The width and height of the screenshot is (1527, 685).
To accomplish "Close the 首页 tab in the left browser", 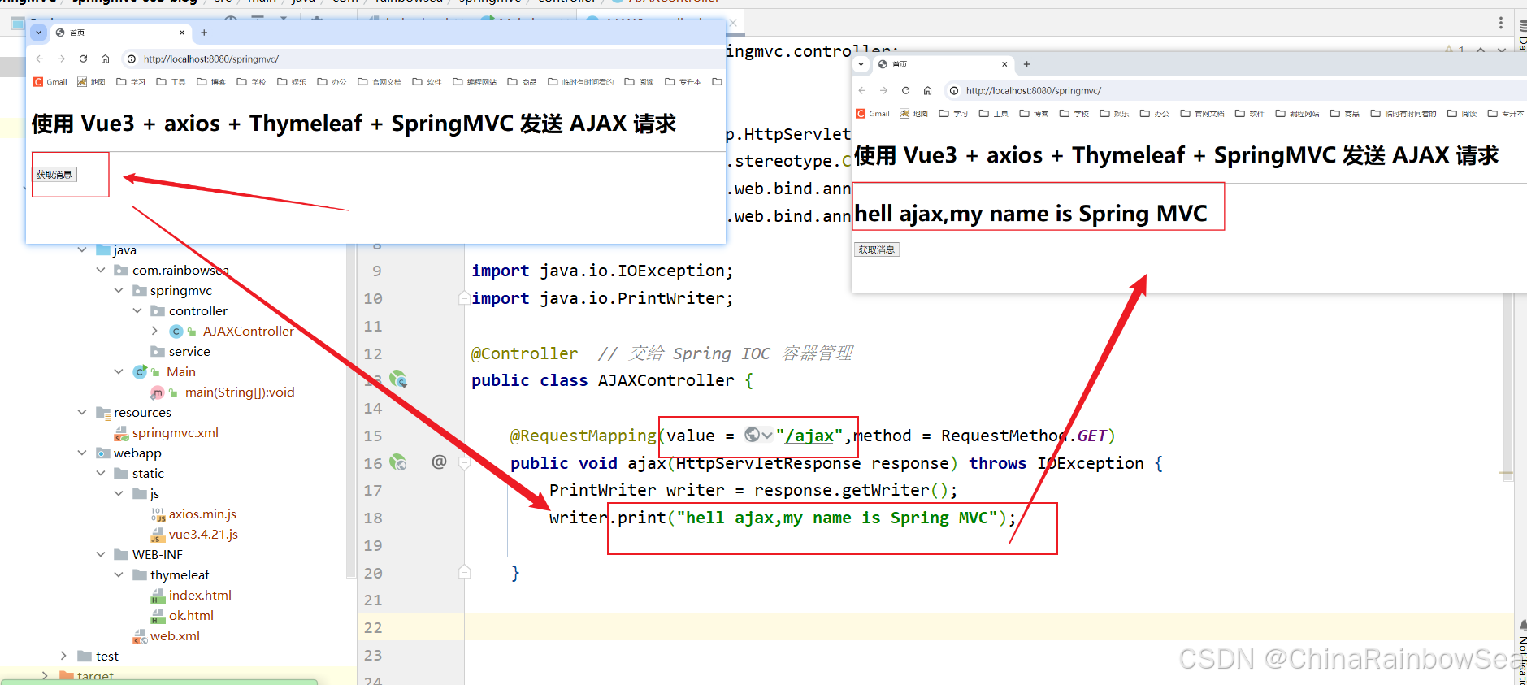I will tap(182, 33).
